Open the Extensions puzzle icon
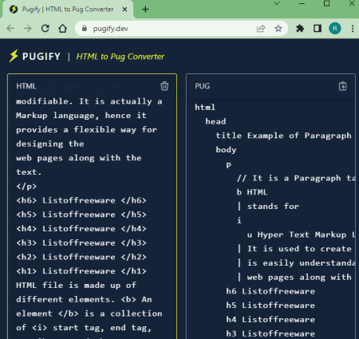Image resolution: width=359 pixels, height=339 pixels. pos(300,29)
